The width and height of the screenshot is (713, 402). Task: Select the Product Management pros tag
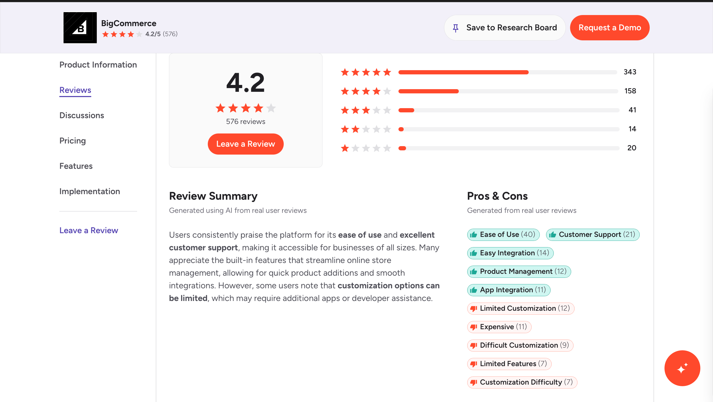(519, 272)
